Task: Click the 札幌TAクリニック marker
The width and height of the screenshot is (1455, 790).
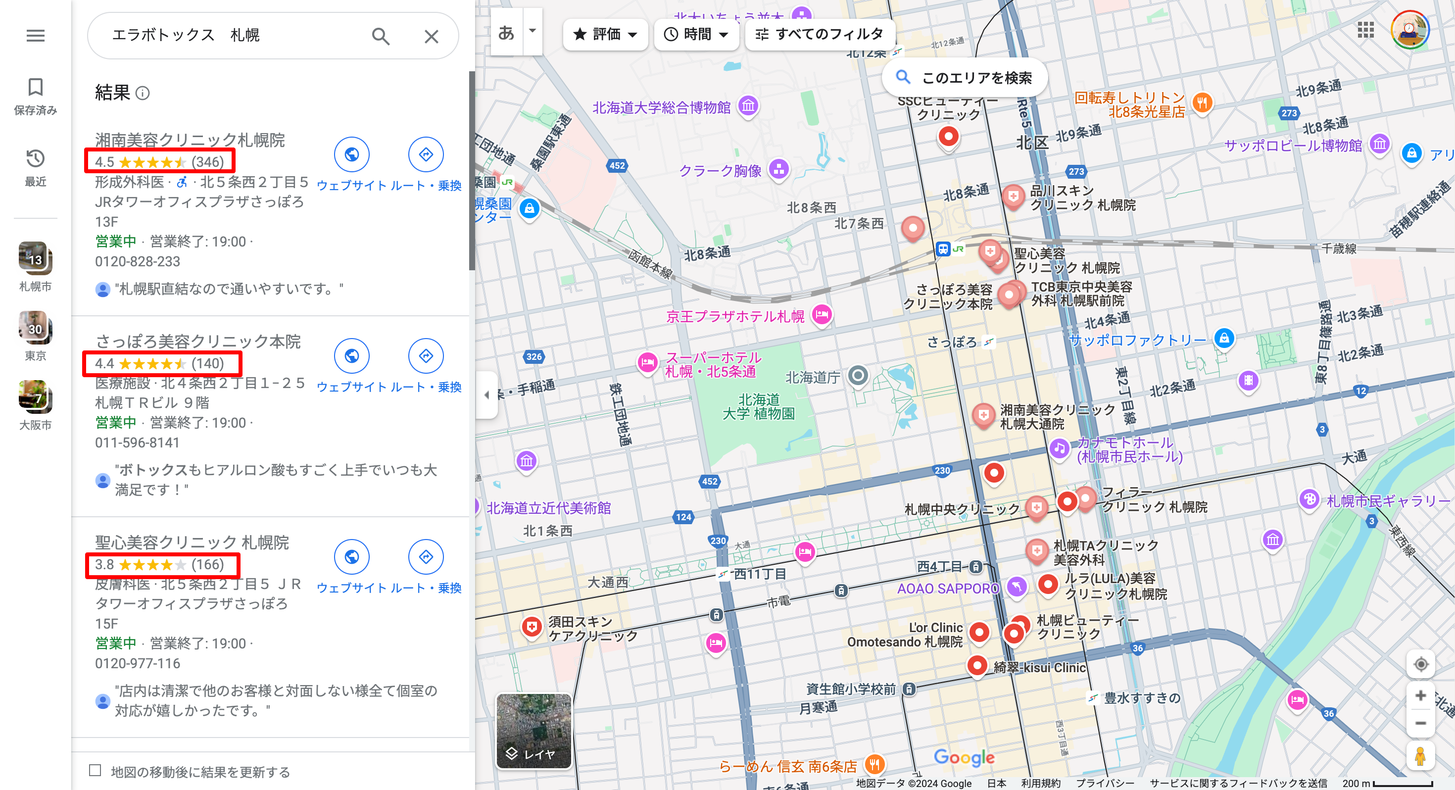Action: (1037, 550)
